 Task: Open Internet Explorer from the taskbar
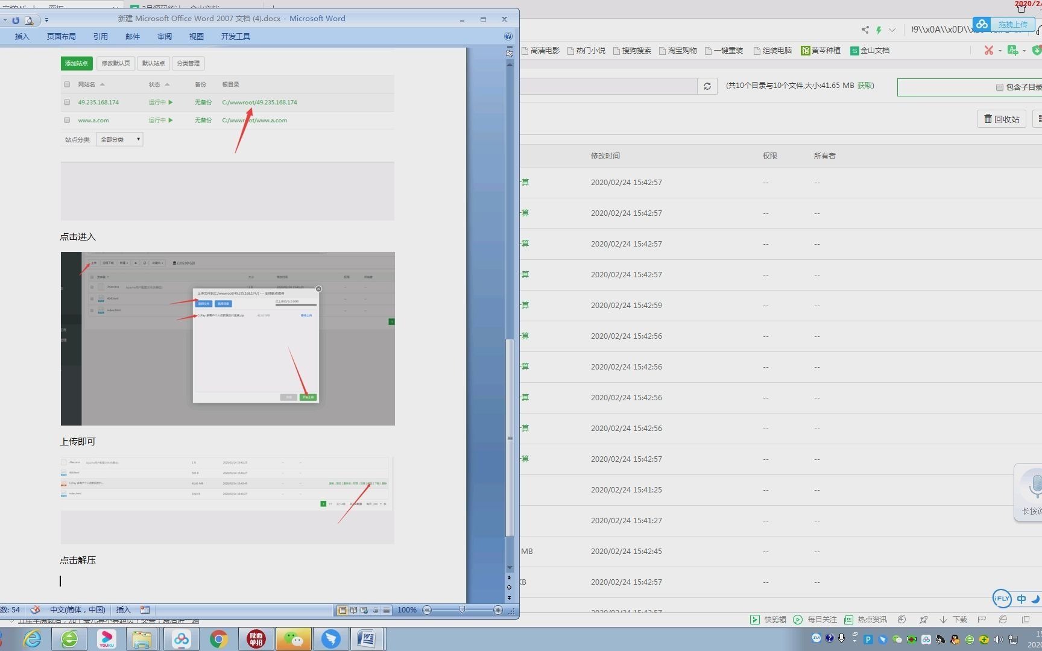(32, 639)
